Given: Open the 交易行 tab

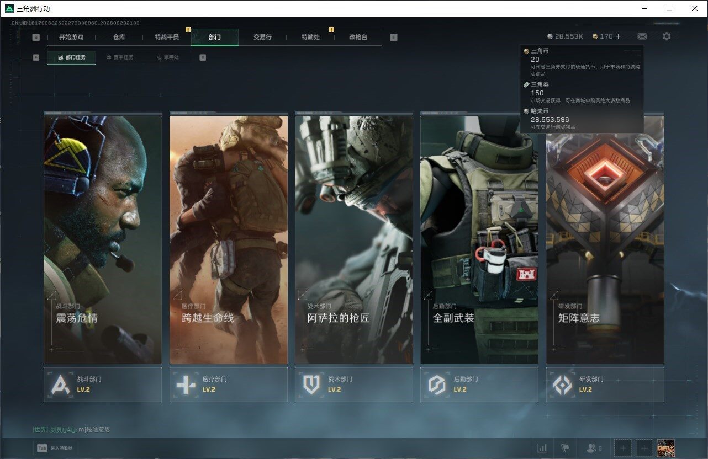Looking at the screenshot, I should click(262, 37).
